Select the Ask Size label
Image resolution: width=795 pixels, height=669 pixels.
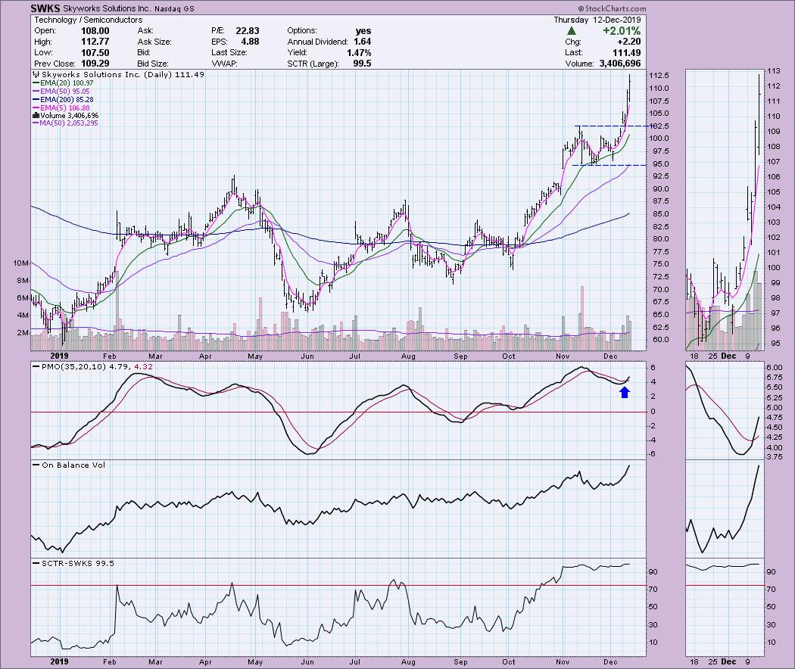point(154,42)
